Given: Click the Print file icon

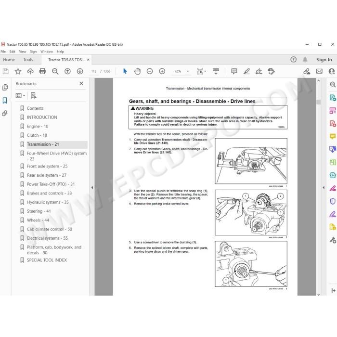Looking at the screenshot, I should [42, 71].
